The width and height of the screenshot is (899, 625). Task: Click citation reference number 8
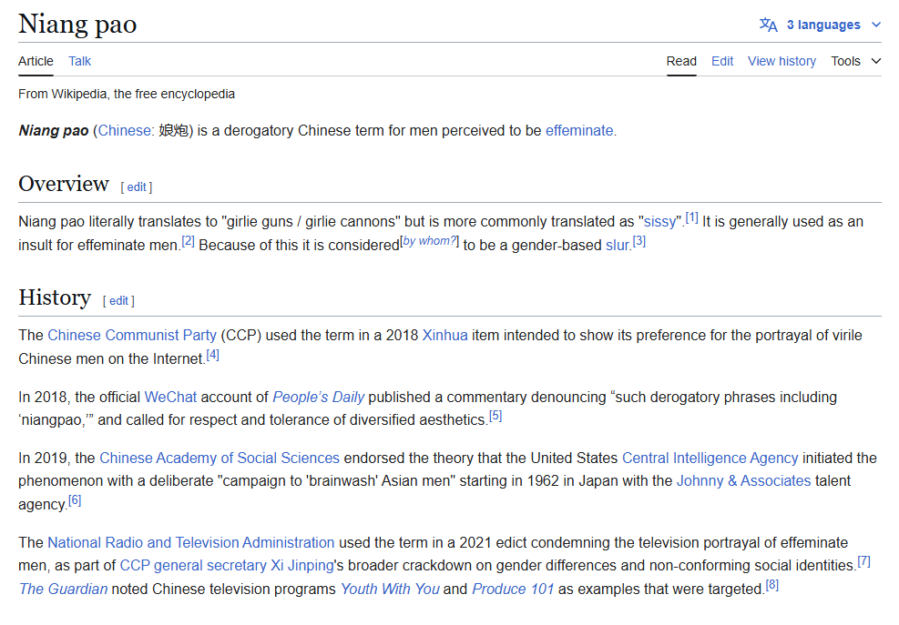[772, 585]
